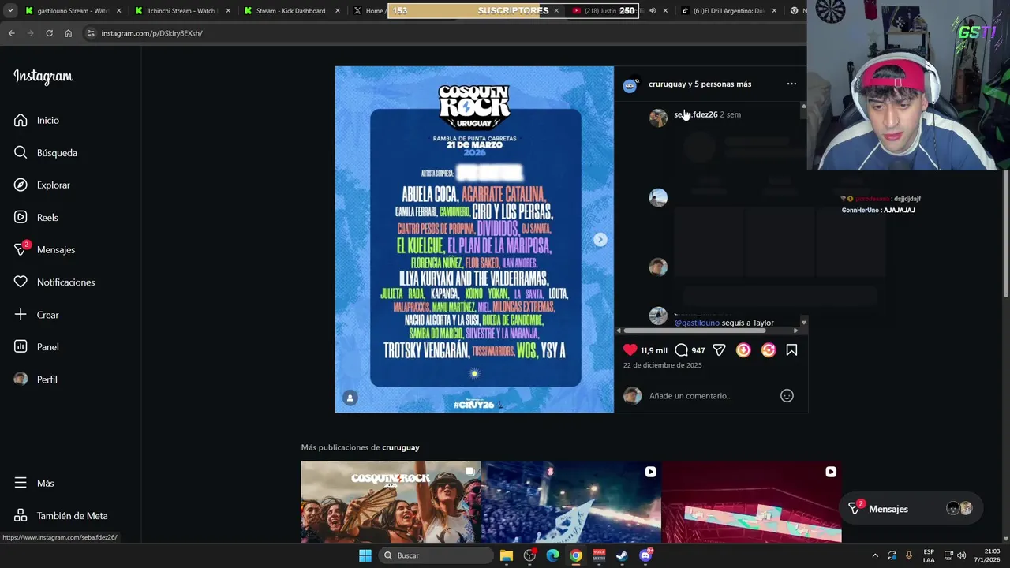Viewport: 1010px width, 568px height.
Task: Open Panel dashboard in sidebar
Action: tap(36, 346)
